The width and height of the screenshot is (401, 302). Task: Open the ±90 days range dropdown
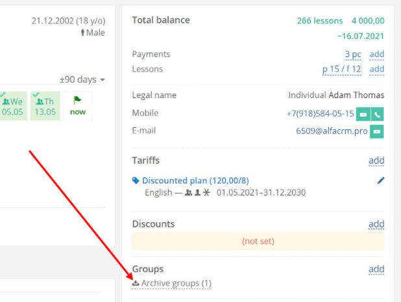82,80
